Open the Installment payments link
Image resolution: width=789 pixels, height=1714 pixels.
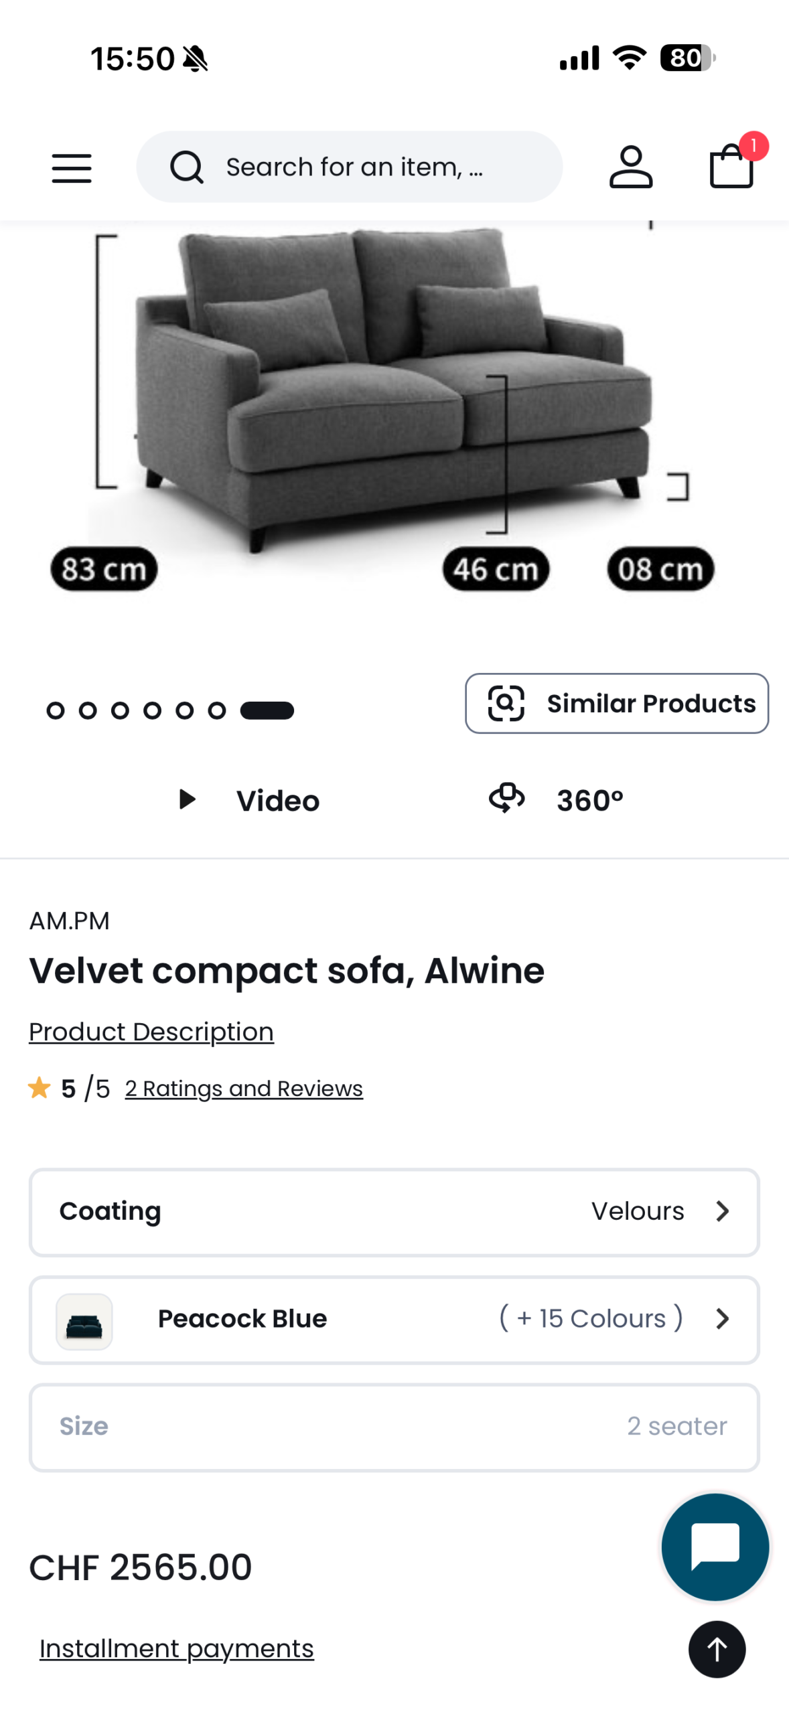coord(177,1648)
